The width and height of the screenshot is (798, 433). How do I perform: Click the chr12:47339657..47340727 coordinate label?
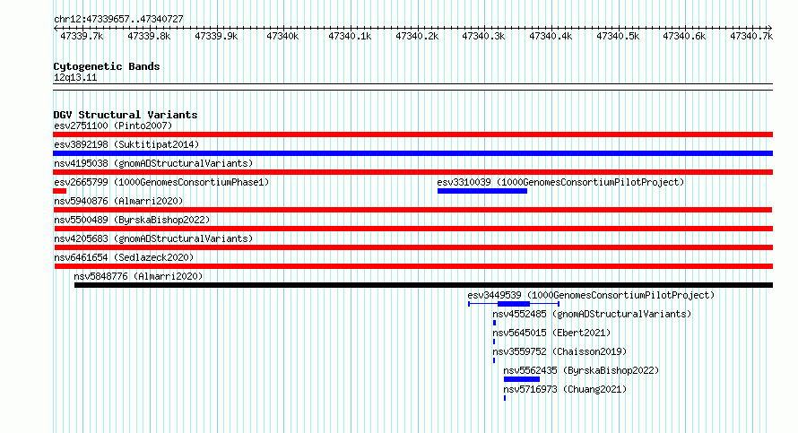[x=118, y=20]
